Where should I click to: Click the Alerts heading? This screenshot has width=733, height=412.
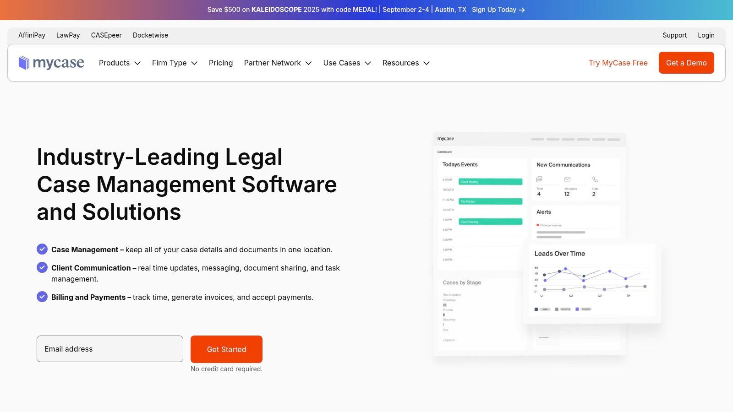click(x=544, y=212)
